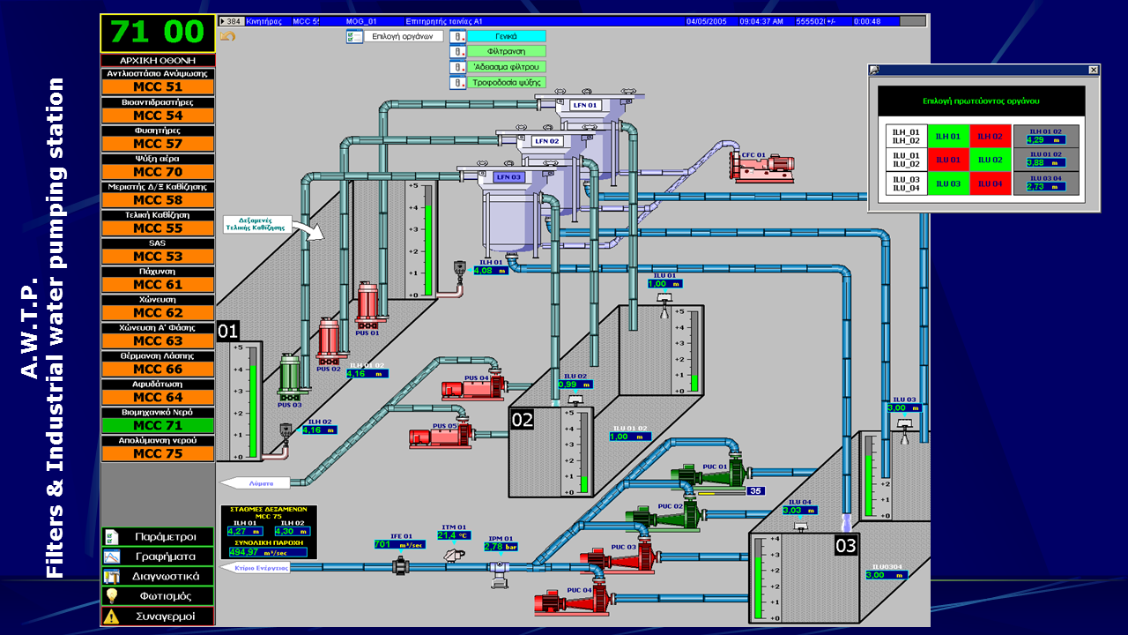Image resolution: width=1128 pixels, height=635 pixels.
Task: Click the CFC 01 compressor icon
Action: tap(760, 167)
